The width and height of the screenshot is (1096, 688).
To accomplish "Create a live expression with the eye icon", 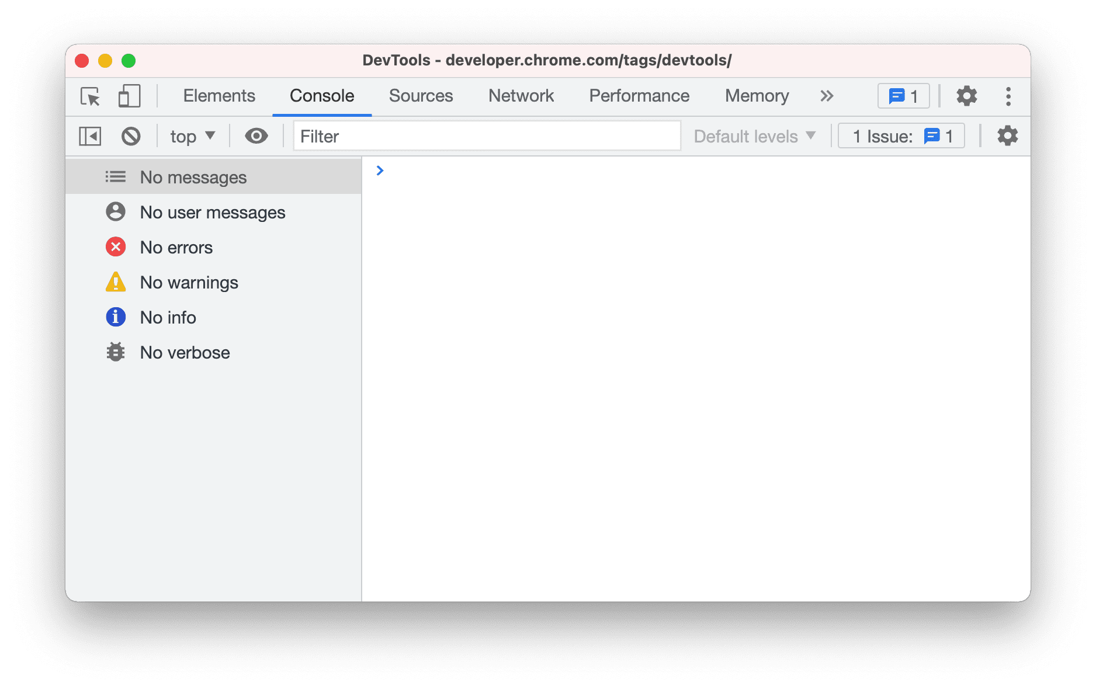I will 256,135.
